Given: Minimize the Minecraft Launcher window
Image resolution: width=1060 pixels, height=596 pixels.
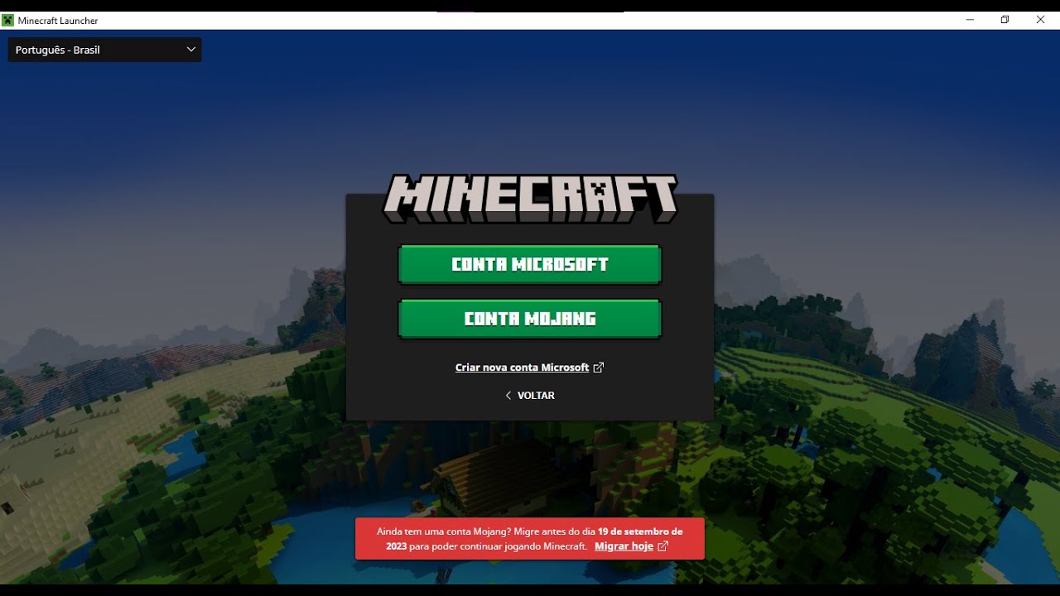Looking at the screenshot, I should pos(970,20).
